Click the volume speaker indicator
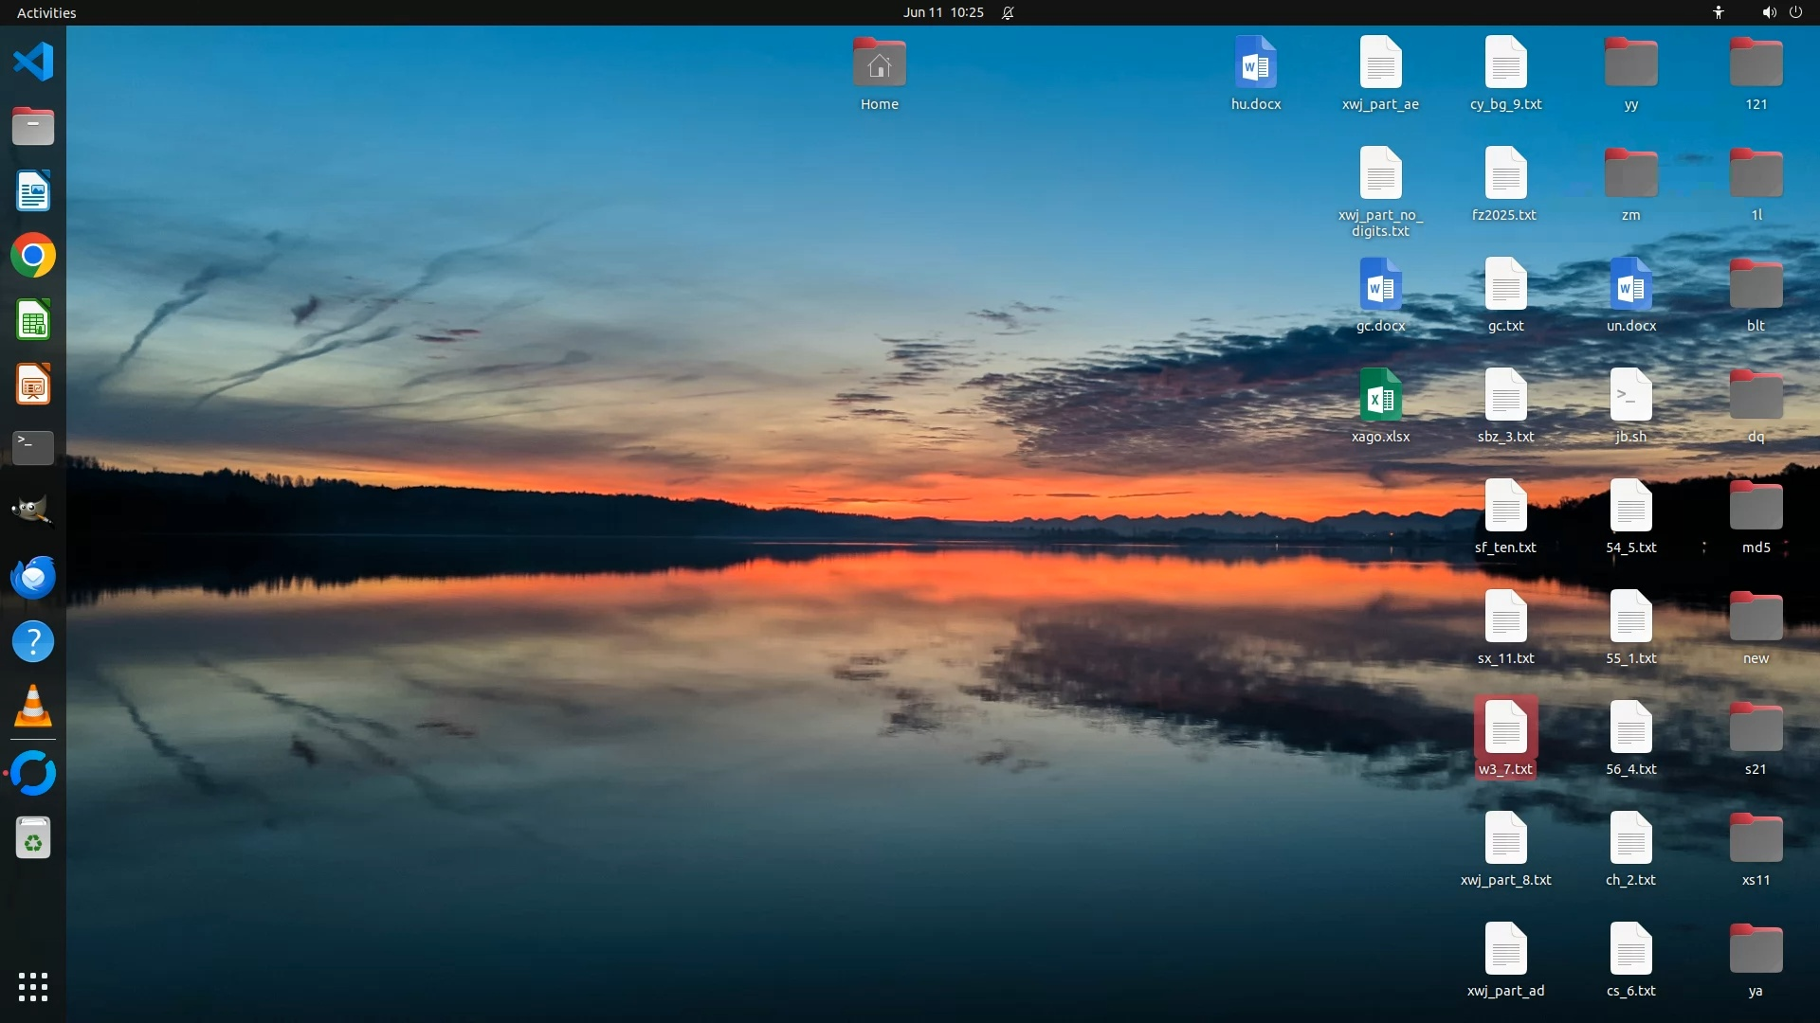Screen dimensions: 1820x1023 pyautogui.click(x=1769, y=12)
